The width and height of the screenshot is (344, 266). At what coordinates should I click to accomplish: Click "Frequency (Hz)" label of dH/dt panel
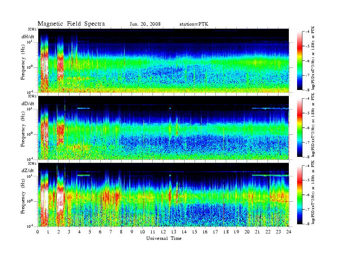(23, 62)
